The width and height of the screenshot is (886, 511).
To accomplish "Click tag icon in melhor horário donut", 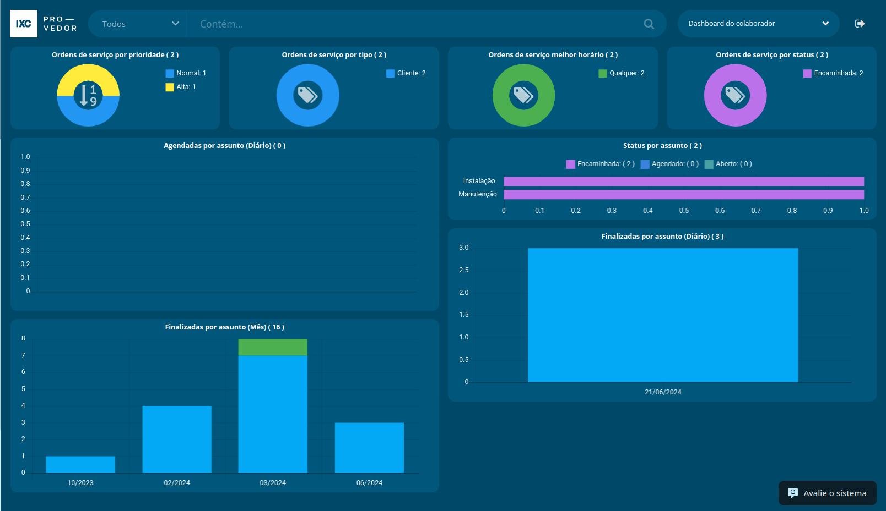I will (x=523, y=95).
